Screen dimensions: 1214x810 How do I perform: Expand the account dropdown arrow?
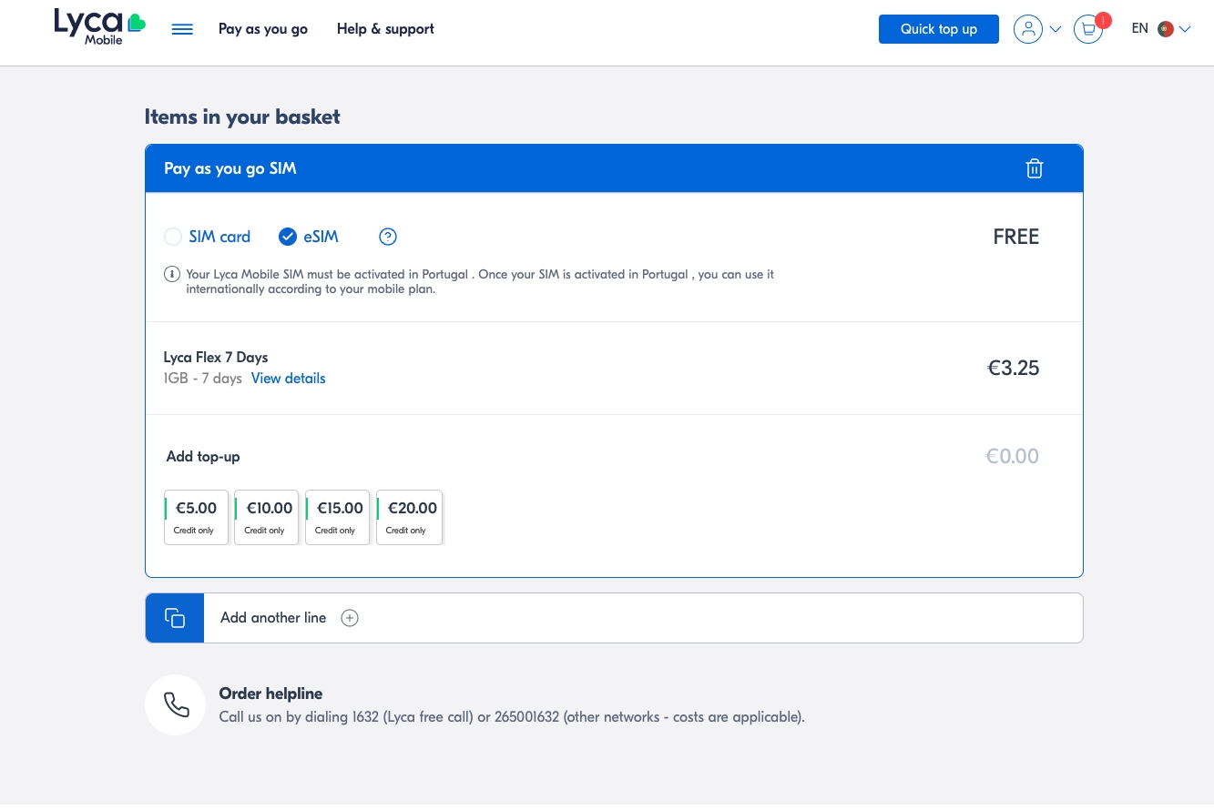(1056, 29)
